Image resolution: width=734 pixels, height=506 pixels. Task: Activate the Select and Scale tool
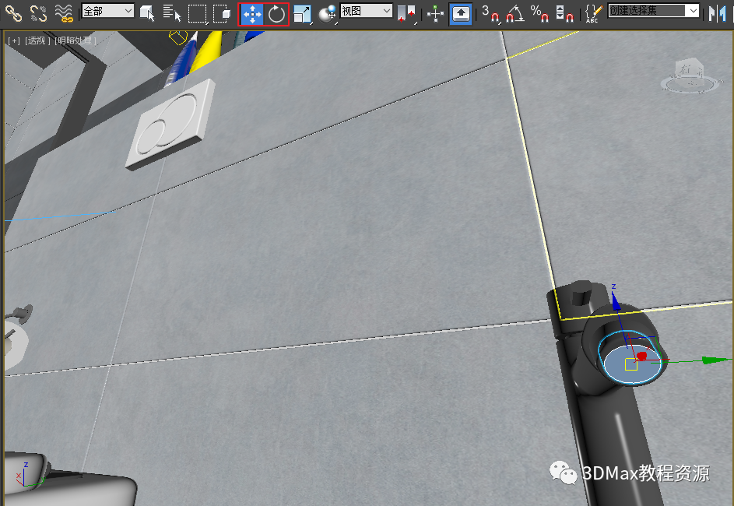[x=303, y=14]
